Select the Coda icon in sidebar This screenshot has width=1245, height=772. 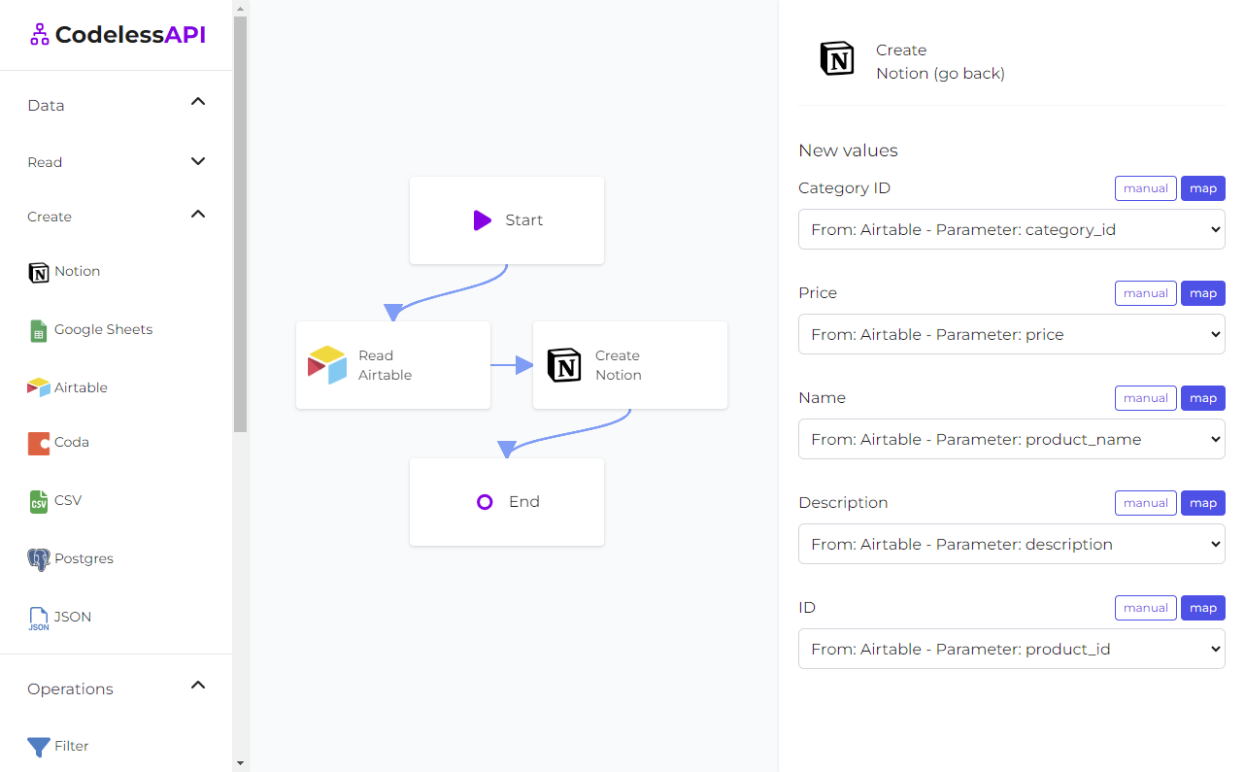[39, 443]
